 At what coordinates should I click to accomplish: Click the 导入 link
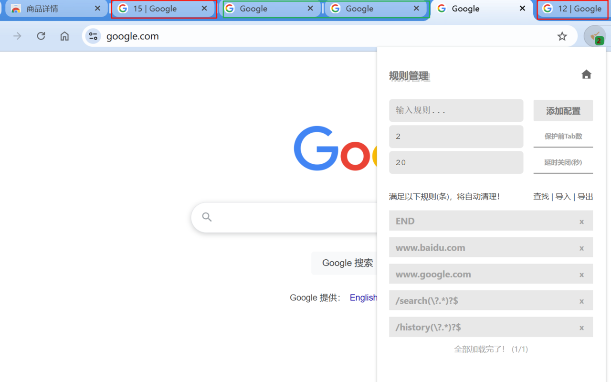tap(563, 197)
